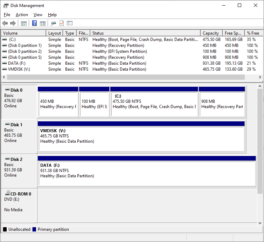
Task: Sort by the Layout column header
Action: pyautogui.click(x=55, y=33)
